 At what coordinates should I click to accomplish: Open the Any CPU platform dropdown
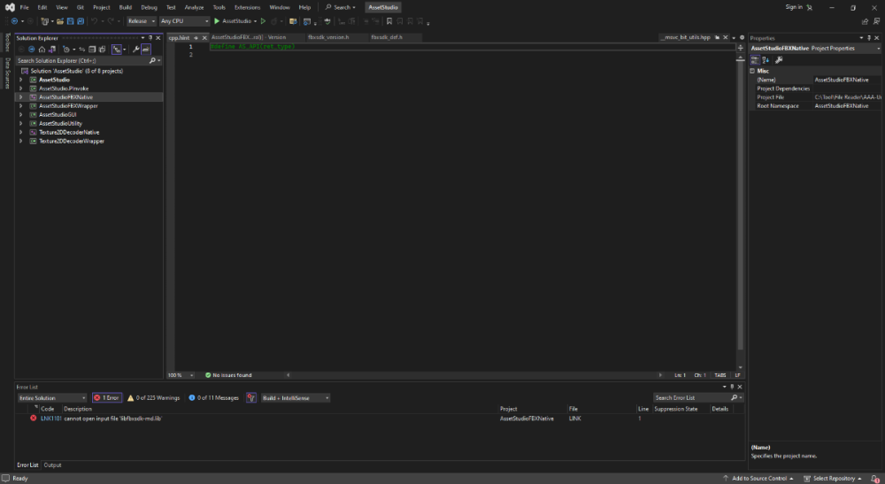pyautogui.click(x=184, y=21)
